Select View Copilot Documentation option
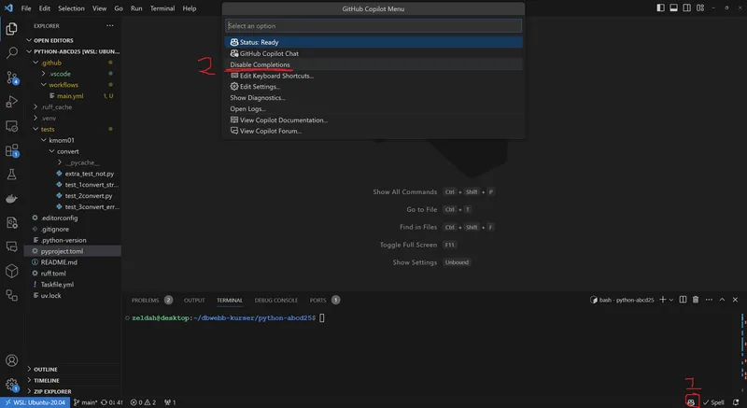 (373, 120)
